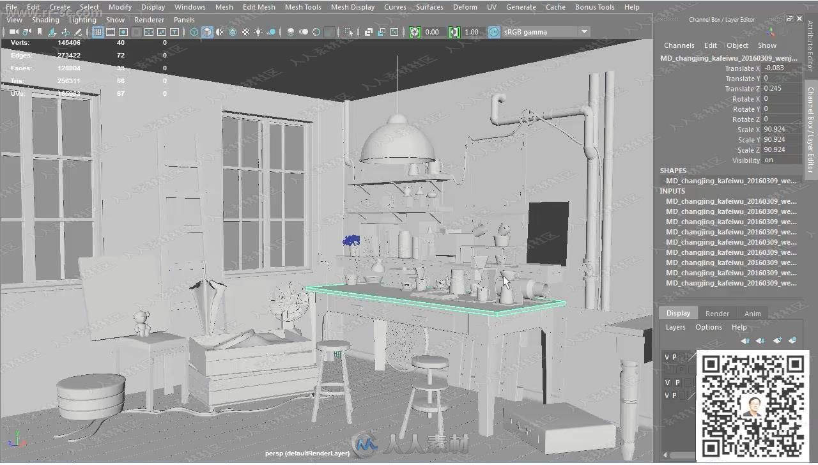Click the Visibility on field
The width and height of the screenshot is (818, 465).
coord(782,160)
